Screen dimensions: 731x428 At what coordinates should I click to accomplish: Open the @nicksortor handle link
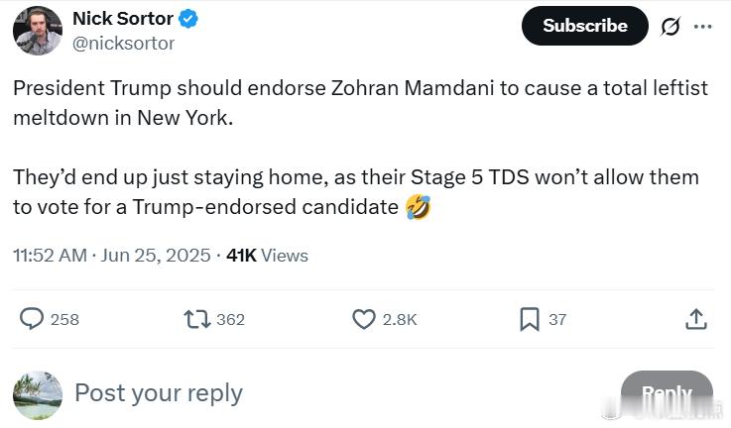123,43
